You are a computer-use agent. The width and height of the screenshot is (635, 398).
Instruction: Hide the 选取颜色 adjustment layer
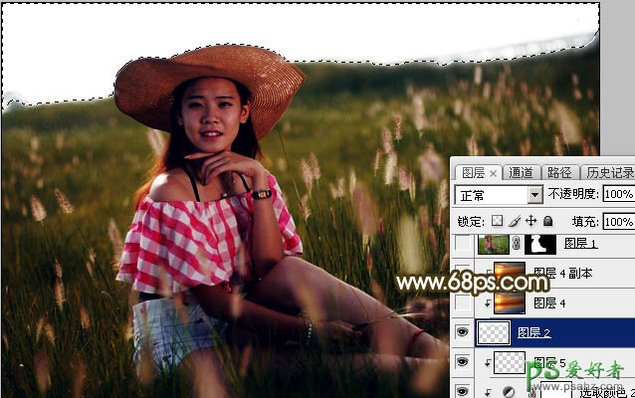(x=463, y=391)
